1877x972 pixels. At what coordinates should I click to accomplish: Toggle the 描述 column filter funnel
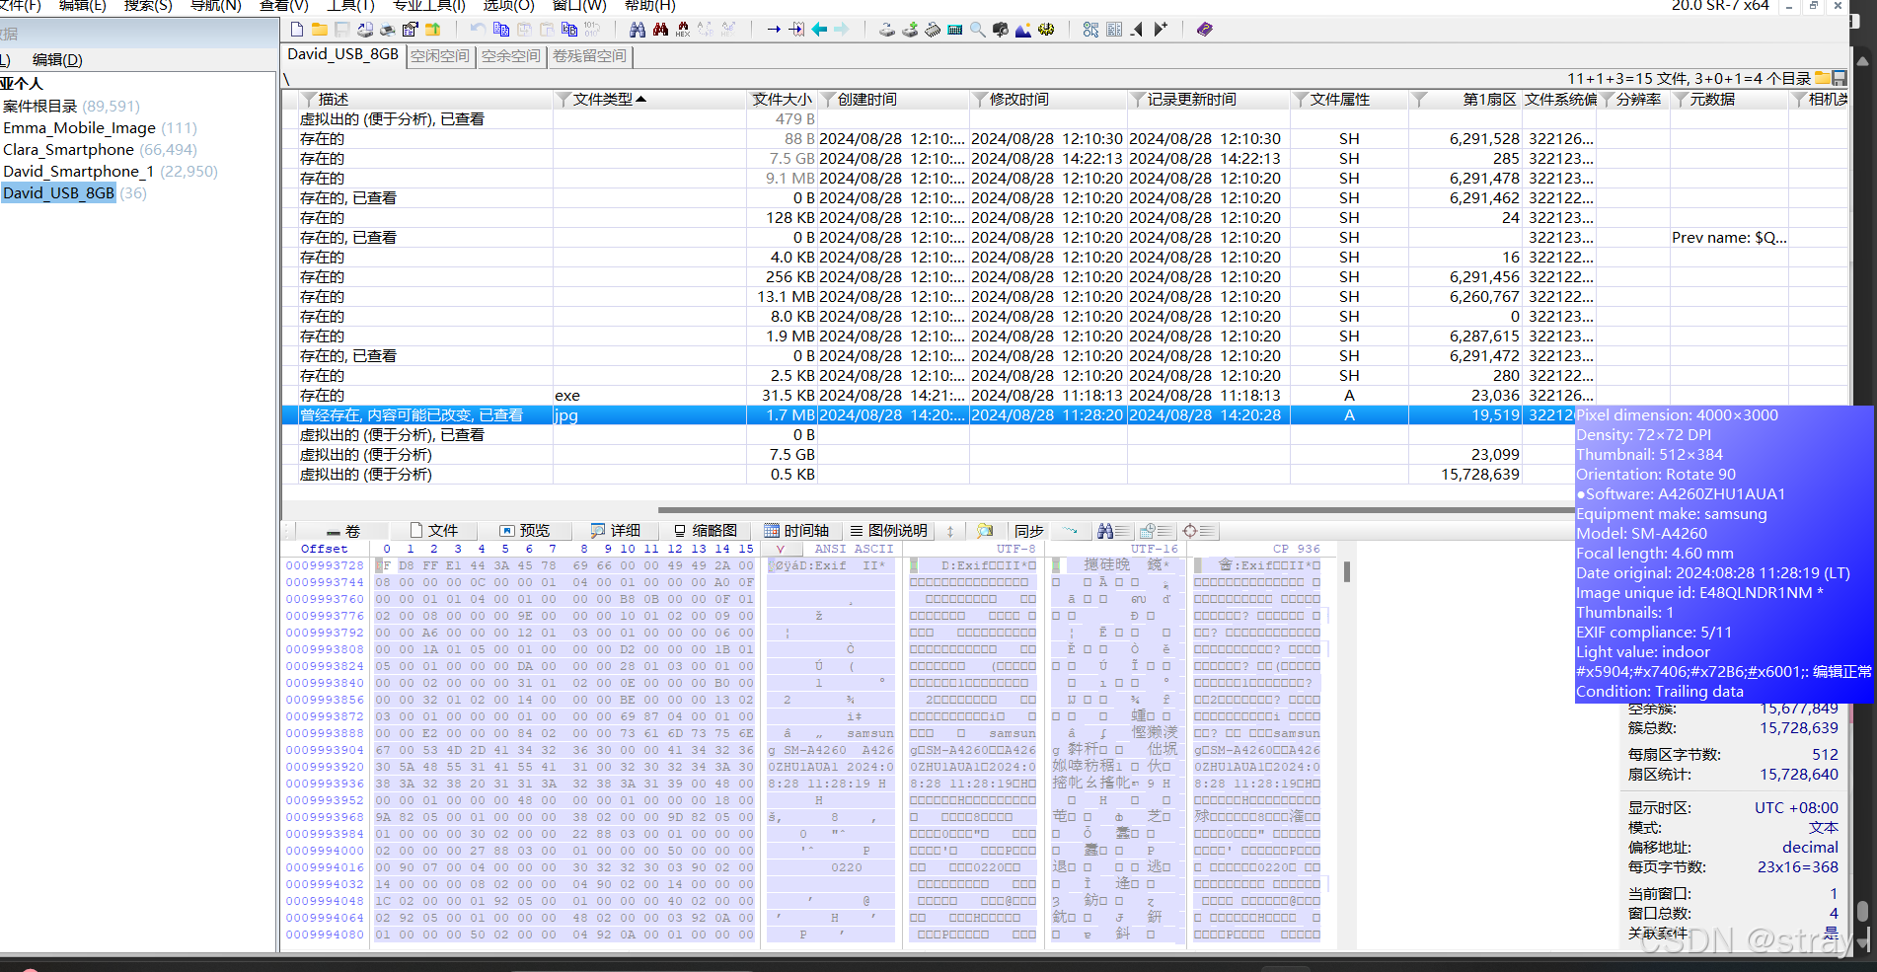click(x=310, y=100)
